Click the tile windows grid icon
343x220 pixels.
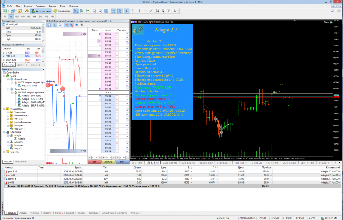[x=106, y=11]
